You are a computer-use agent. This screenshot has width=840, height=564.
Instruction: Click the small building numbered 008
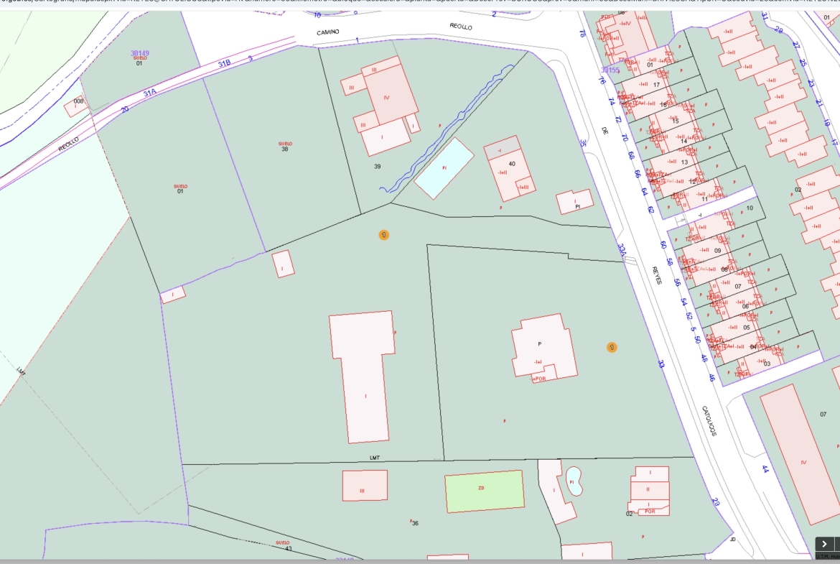[77, 105]
